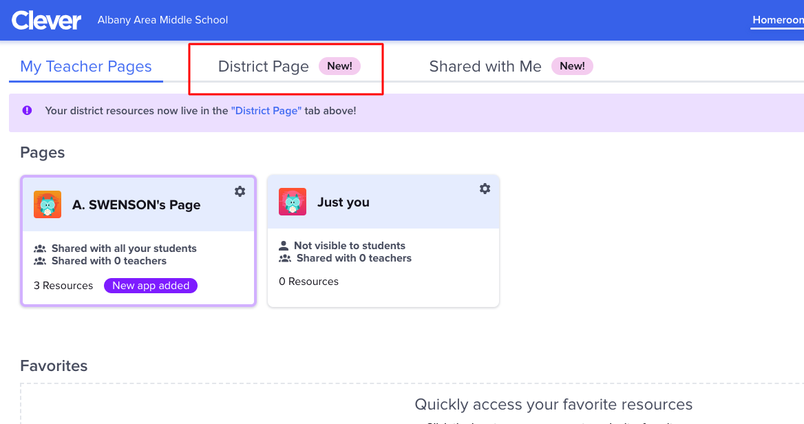Open the Homeroom link in the header
The width and height of the screenshot is (804, 424).
[777, 20]
